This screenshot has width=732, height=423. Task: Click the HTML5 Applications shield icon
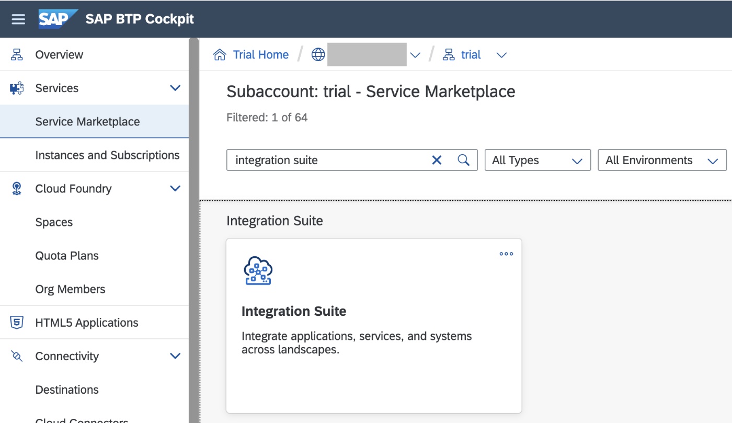(x=17, y=323)
